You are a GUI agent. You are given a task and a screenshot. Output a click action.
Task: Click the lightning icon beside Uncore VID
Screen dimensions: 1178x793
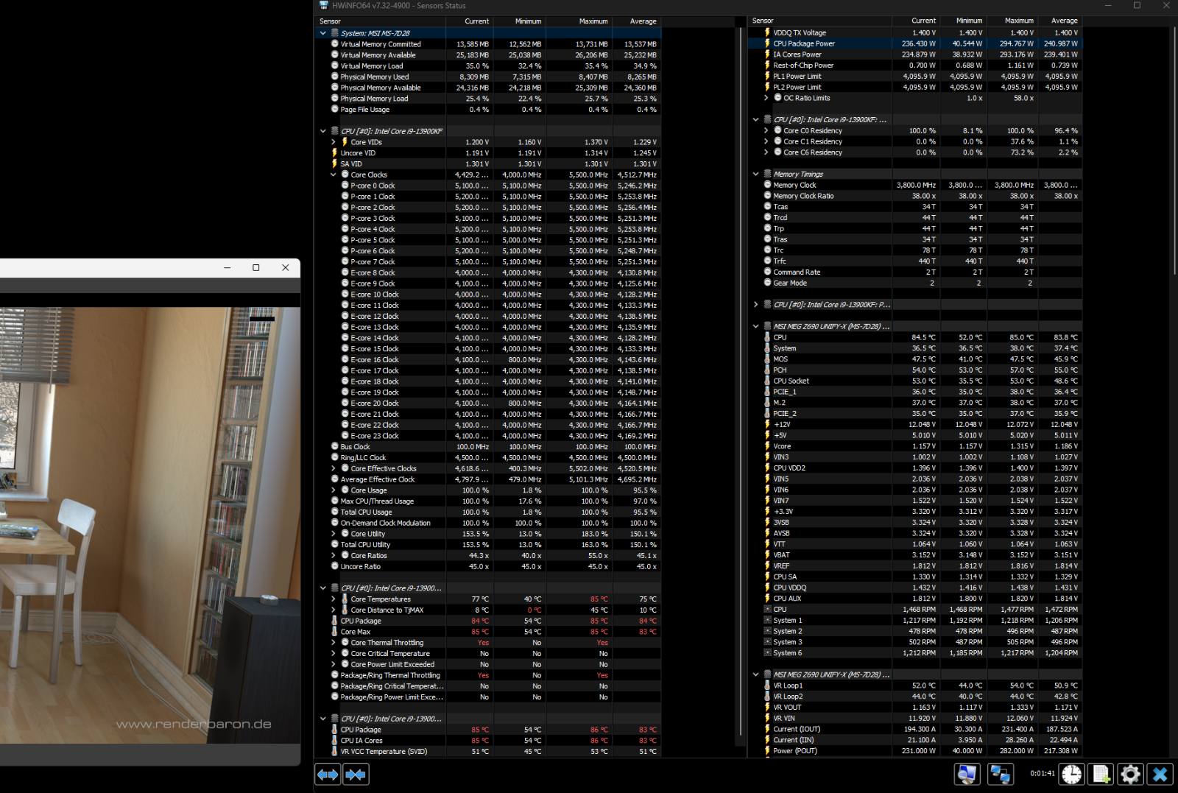(335, 153)
